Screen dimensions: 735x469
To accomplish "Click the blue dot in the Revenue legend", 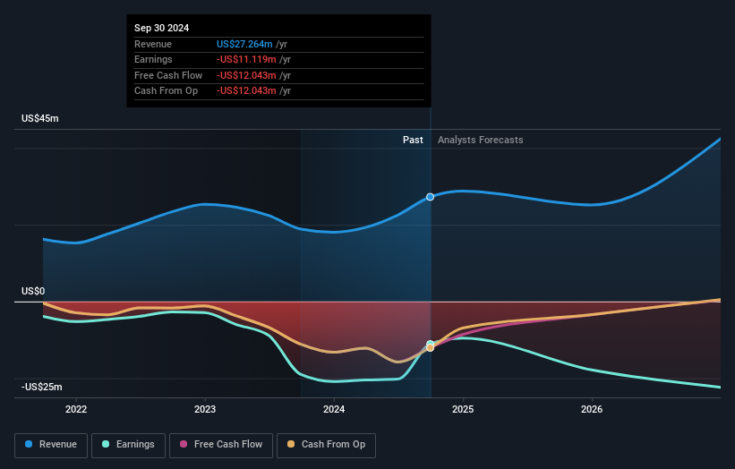I will pyautogui.click(x=29, y=444).
